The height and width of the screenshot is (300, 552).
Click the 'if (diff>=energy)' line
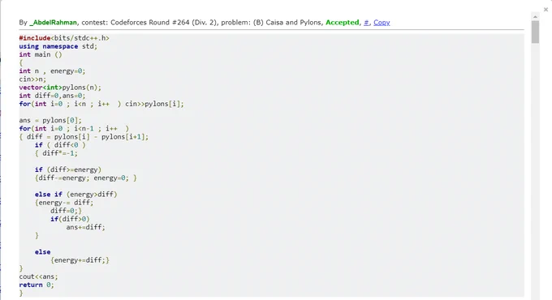tap(68, 169)
